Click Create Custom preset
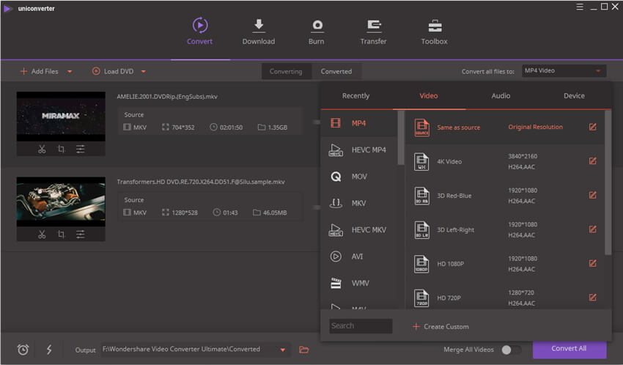 pyautogui.click(x=440, y=326)
